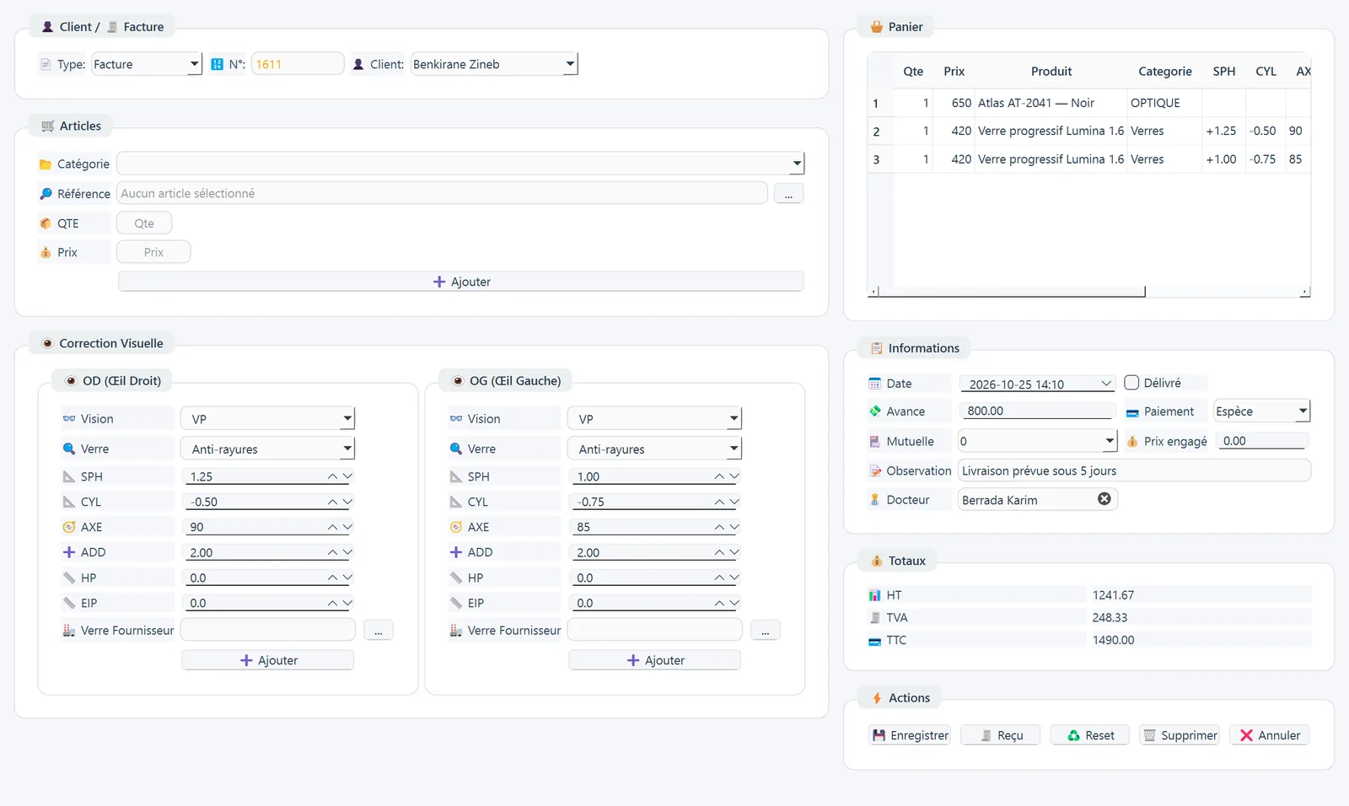This screenshot has height=806, width=1349.
Task: Clear the Docteur field with X icon
Action: [1104, 499]
